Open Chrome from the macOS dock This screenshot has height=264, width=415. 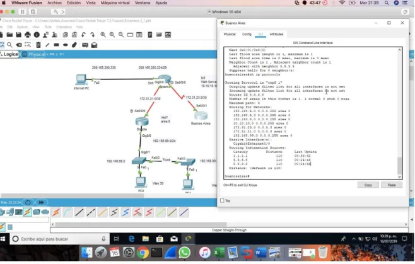(x=143, y=253)
